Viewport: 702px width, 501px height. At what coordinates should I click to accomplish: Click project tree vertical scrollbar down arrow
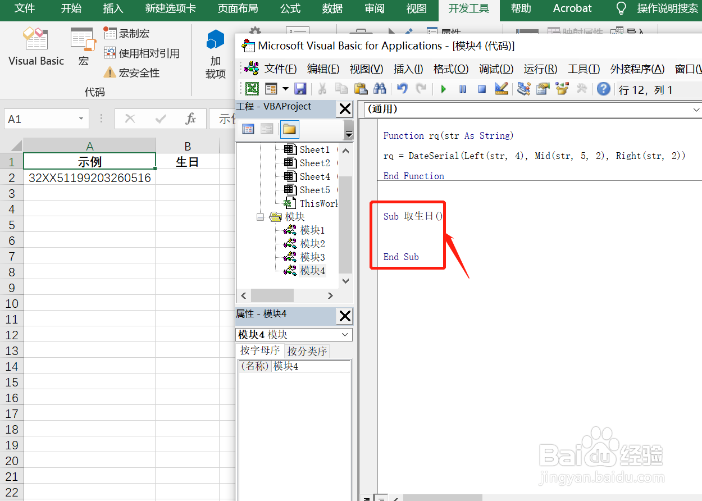(345, 281)
